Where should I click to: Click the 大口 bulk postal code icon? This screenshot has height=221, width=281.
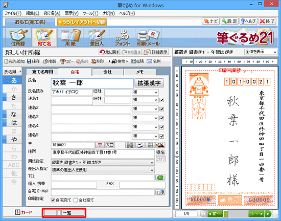110,145
